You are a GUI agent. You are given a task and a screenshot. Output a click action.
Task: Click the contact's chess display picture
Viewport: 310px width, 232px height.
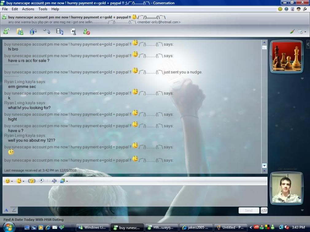[x=287, y=57]
